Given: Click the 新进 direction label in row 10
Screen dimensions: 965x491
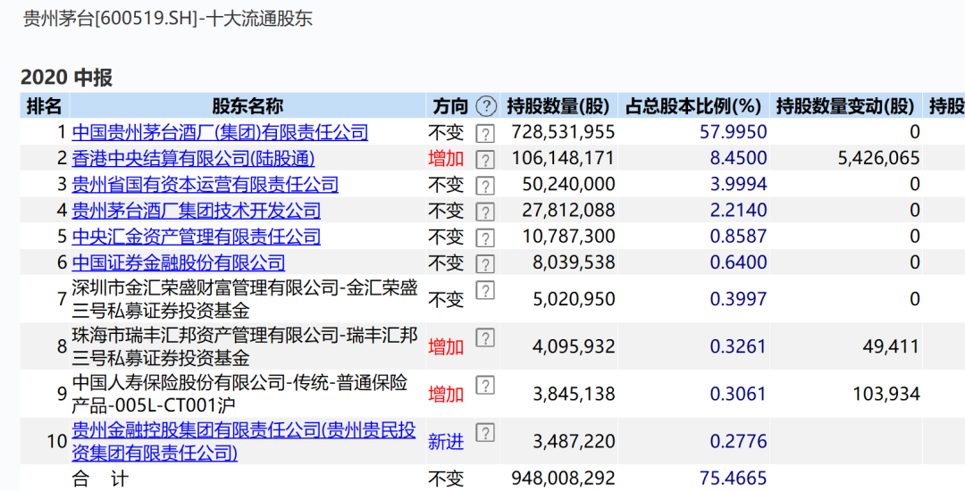Looking at the screenshot, I should pos(446,442).
